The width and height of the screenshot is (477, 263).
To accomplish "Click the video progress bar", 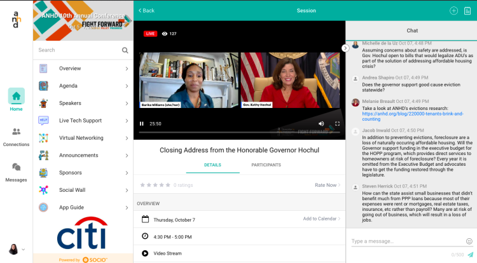I will coord(239,132).
